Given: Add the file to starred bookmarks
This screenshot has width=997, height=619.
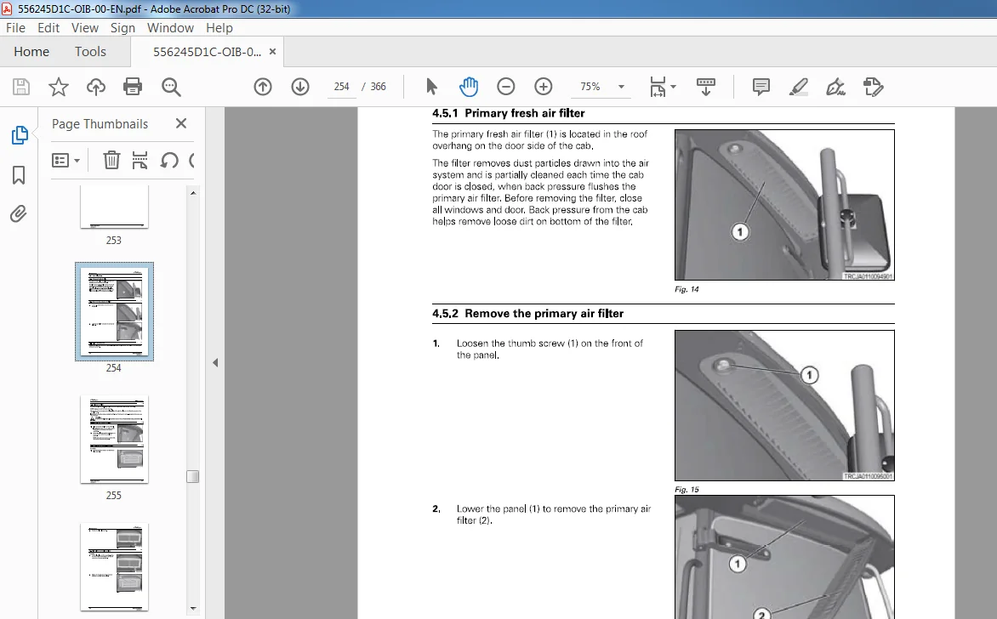Looking at the screenshot, I should point(59,87).
